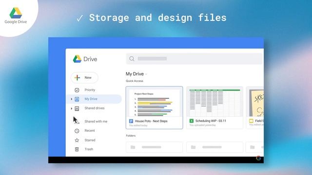Click the Starred star icon
The width and height of the screenshot is (312, 175).
tap(77, 140)
